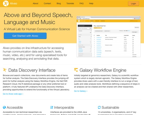
Task: Go to the Blog page
Action: pyautogui.click(x=59, y=3)
